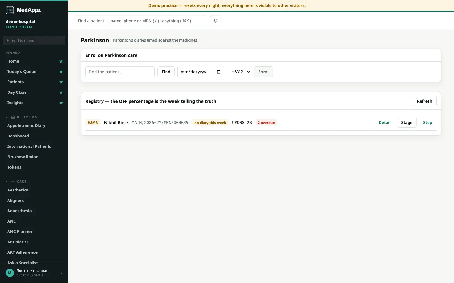Open the Reception Dashboard
This screenshot has height=283, width=454.
click(18, 136)
